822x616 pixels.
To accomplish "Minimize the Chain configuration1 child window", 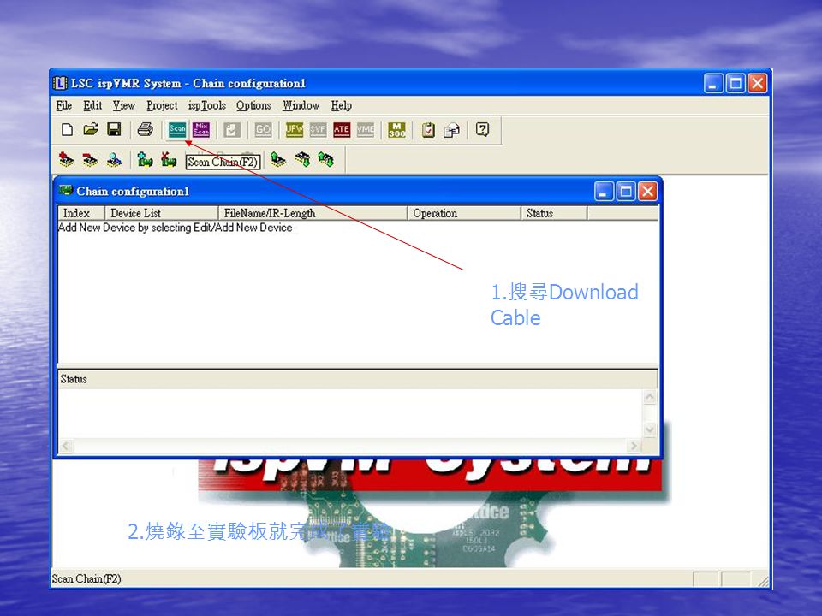I will coord(604,191).
